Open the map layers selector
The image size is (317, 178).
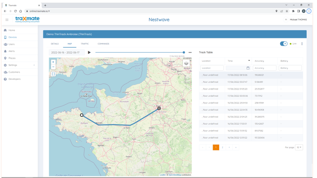tap(186, 63)
